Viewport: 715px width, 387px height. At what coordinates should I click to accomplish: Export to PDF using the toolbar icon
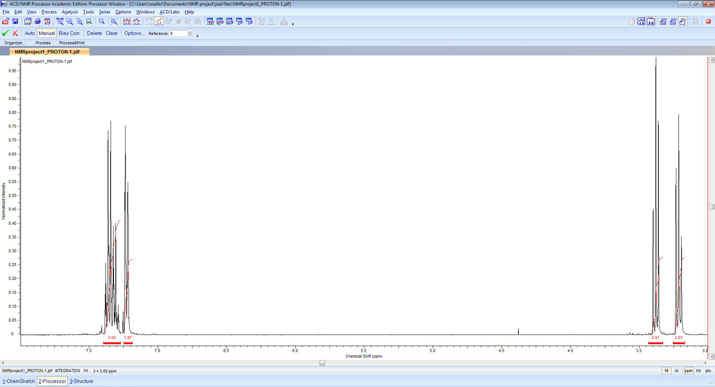click(47, 21)
